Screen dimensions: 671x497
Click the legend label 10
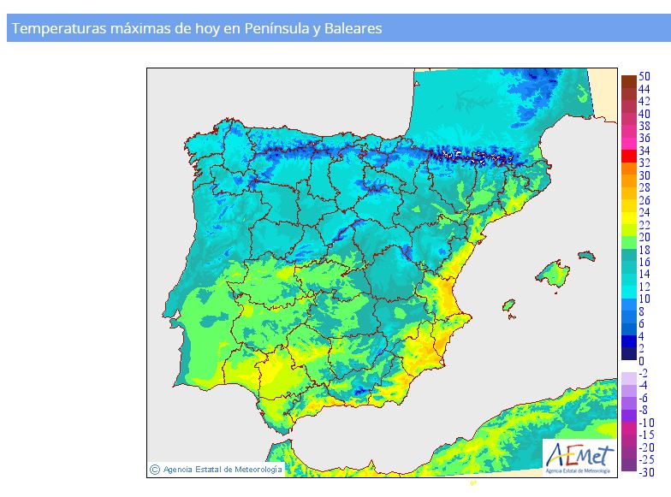pos(644,299)
